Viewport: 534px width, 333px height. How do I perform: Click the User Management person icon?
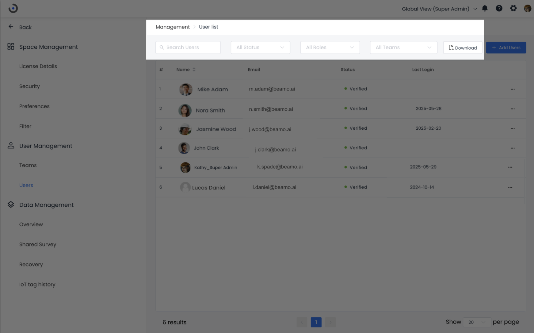(11, 145)
